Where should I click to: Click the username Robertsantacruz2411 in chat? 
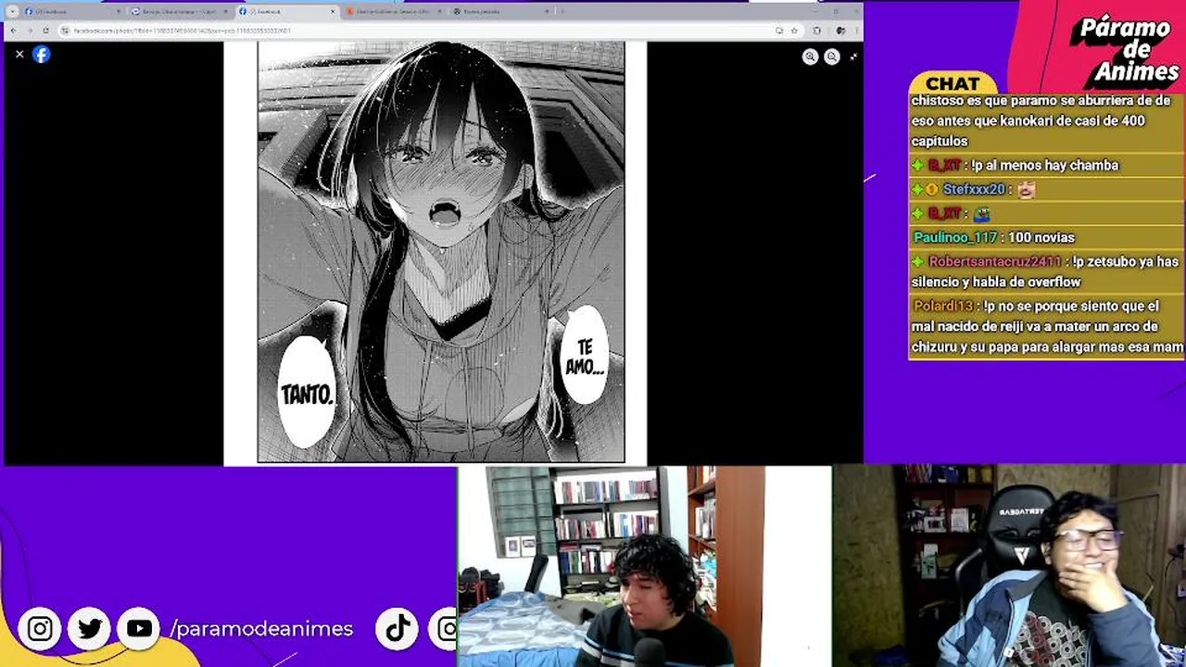coord(995,261)
